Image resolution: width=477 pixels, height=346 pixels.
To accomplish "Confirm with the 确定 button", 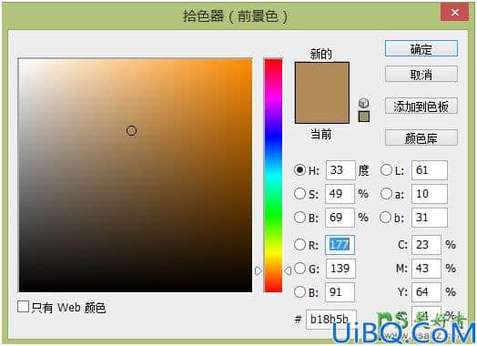I will [x=421, y=48].
